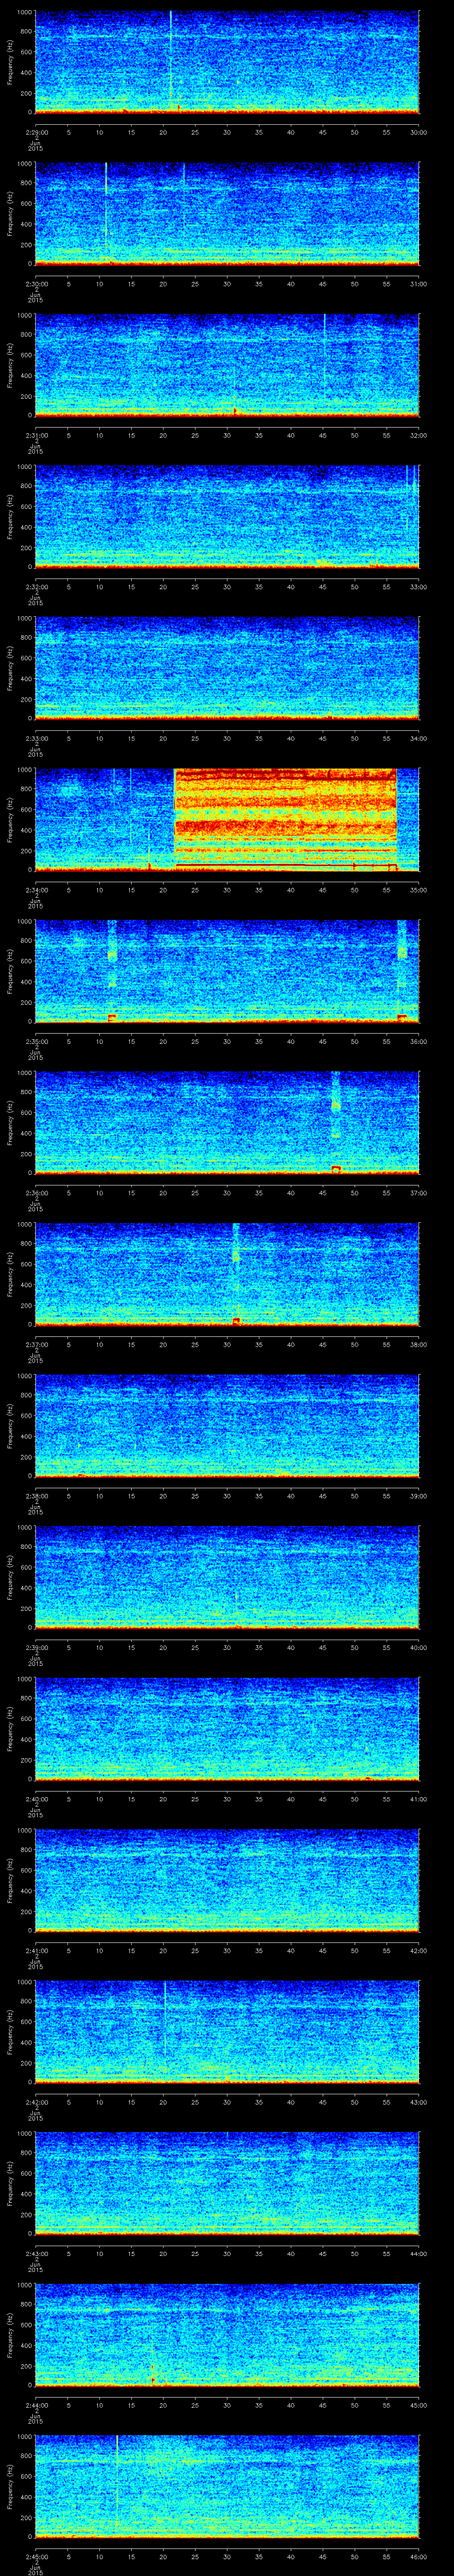454x2576 pixels.
Task: Click the 30-second tick label under 2:38 spectrogram
Action: click(227, 1496)
